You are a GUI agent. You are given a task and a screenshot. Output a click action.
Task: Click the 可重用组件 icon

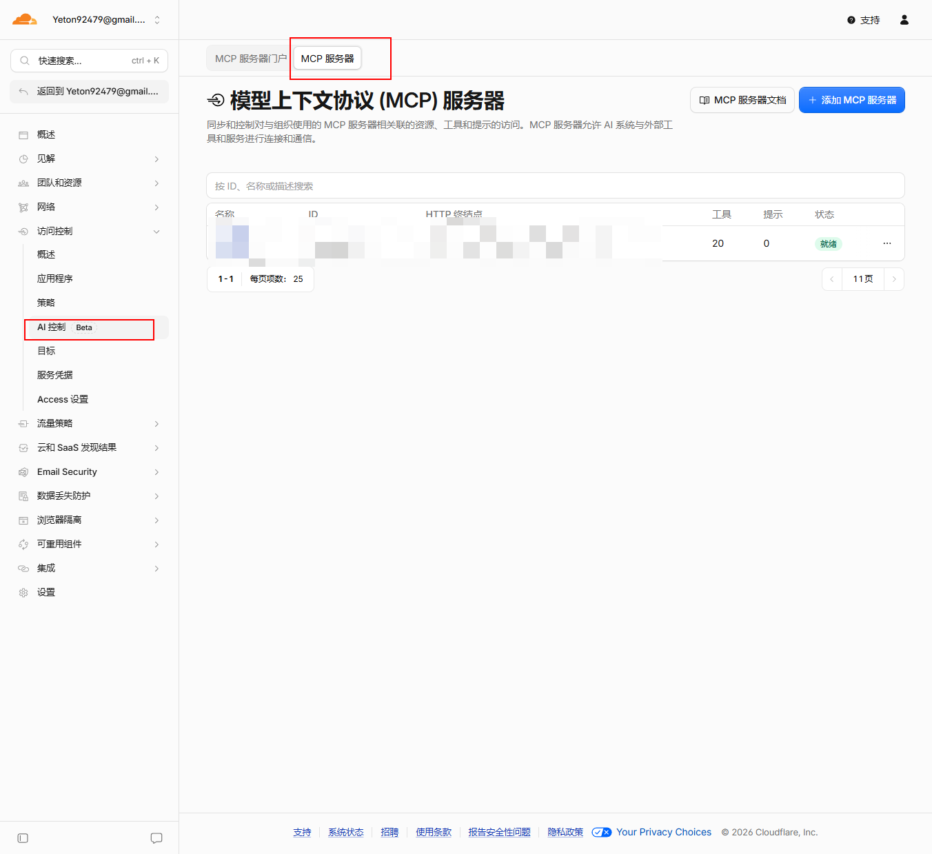tap(23, 545)
